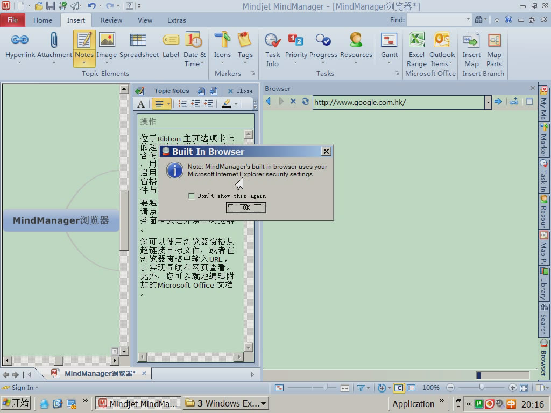Image resolution: width=551 pixels, height=413 pixels.
Task: Insert an Image into the topic
Action: click(x=107, y=45)
